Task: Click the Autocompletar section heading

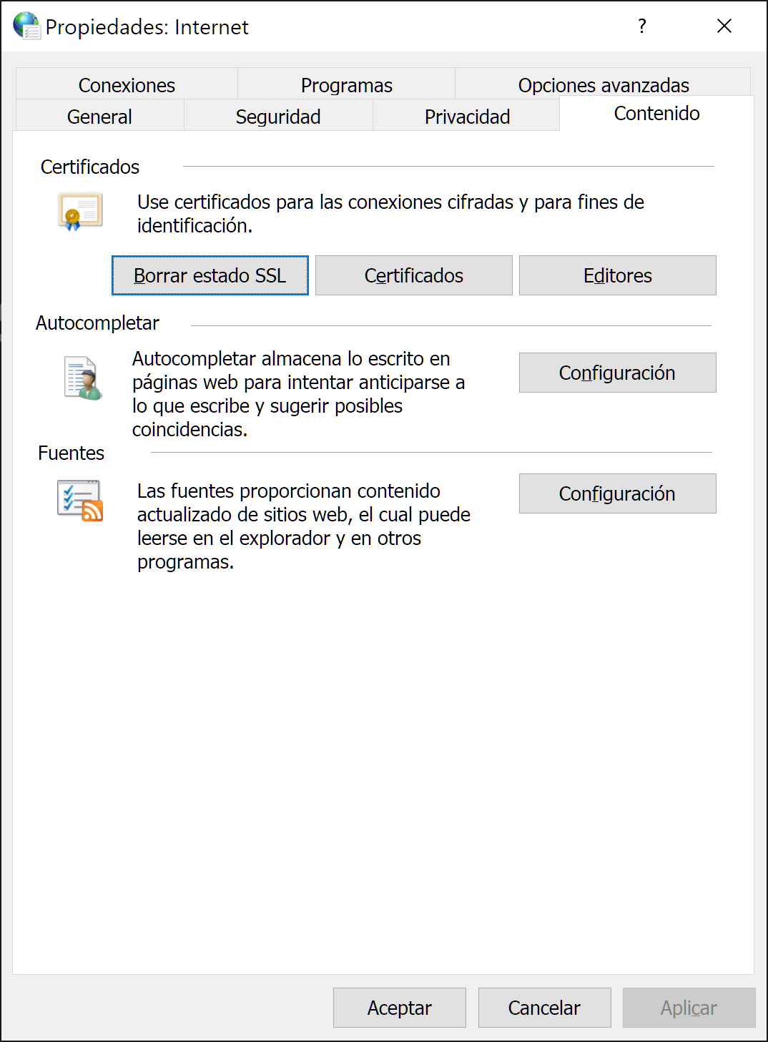Action: [x=97, y=323]
